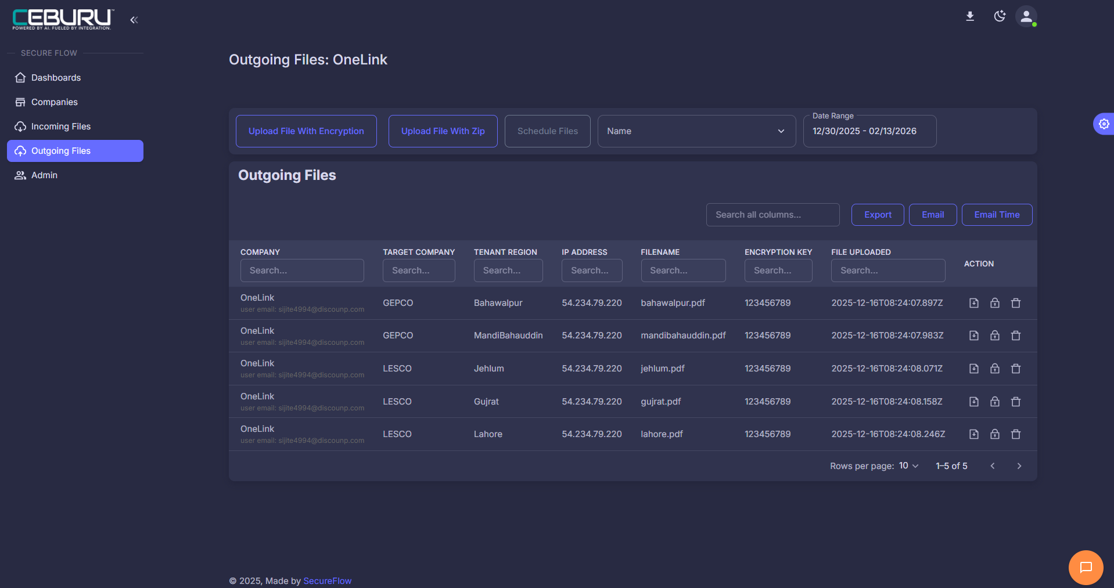This screenshot has height=588, width=1114.
Task: Click the Target Company search box
Action: 419,270
